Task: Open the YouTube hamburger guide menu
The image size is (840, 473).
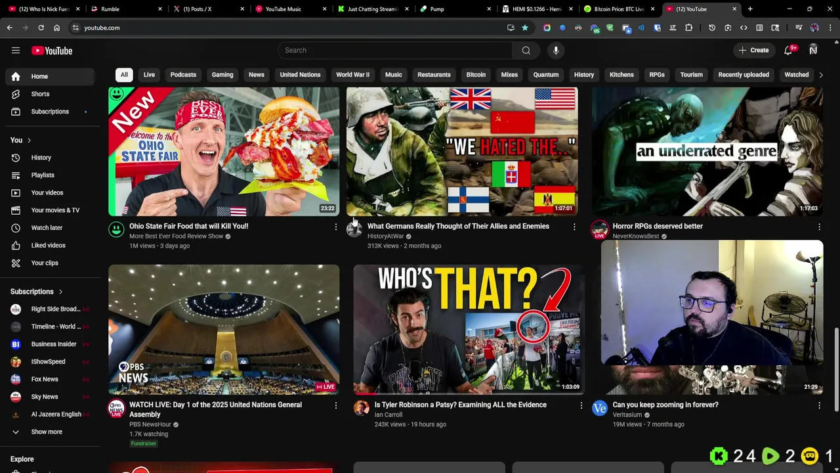Action: click(x=16, y=51)
